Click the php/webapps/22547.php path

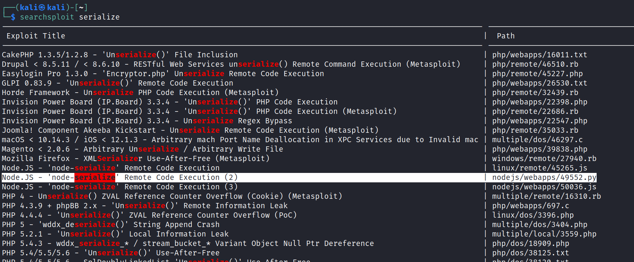pyautogui.click(x=540, y=121)
